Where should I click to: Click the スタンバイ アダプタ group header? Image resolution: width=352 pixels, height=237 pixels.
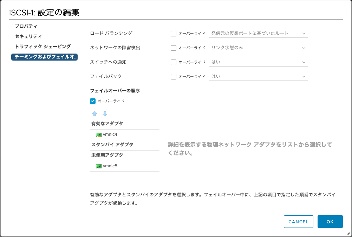coord(125,145)
